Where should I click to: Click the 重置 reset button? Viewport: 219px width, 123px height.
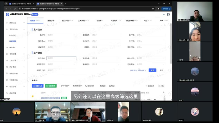pos(162,70)
